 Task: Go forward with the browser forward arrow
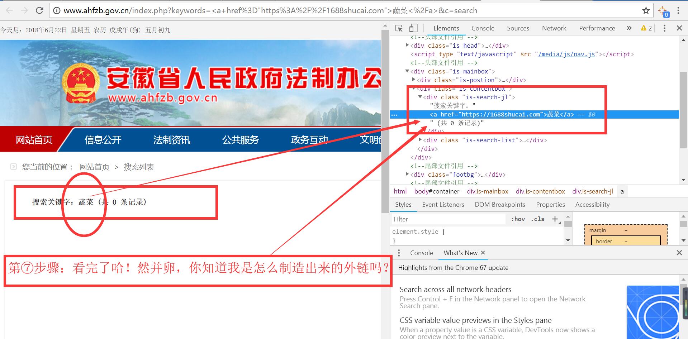(24, 11)
